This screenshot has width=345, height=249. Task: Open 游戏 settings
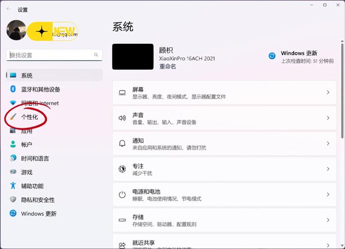54,172
